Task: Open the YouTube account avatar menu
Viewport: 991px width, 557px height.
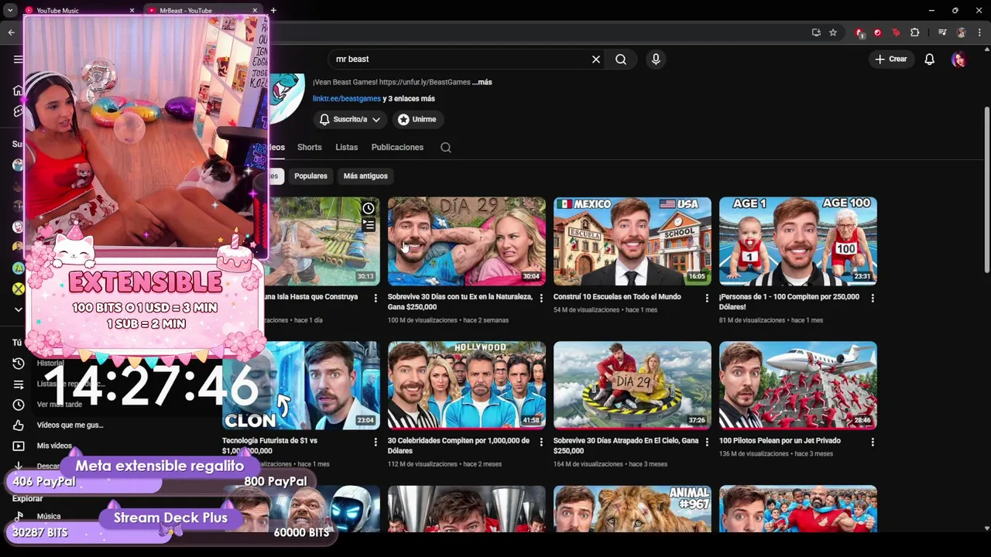Action: tap(959, 59)
